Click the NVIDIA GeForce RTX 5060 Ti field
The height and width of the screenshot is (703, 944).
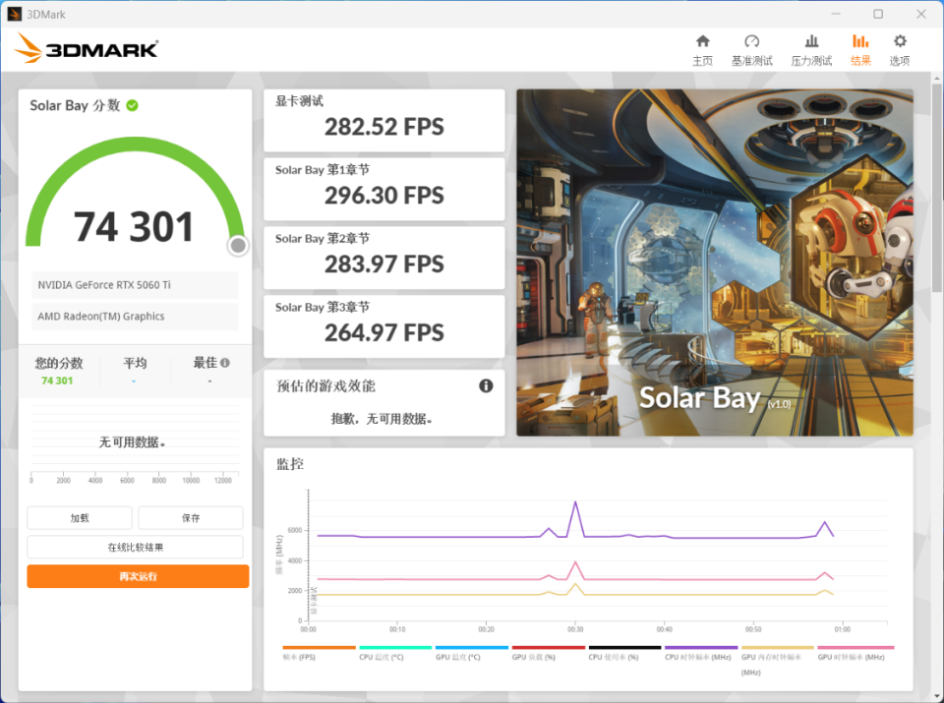(x=135, y=285)
